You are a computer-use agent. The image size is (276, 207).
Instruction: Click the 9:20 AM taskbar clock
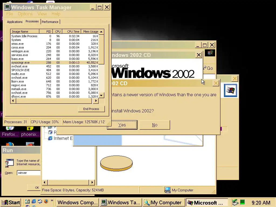(x=261, y=203)
